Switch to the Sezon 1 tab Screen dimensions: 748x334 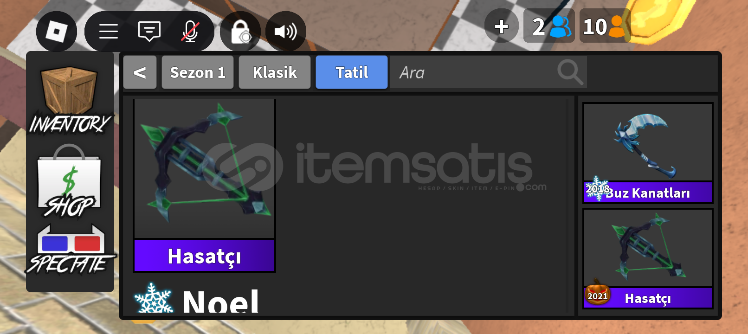198,72
